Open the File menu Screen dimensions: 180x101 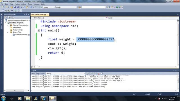pyautogui.click(x=2, y=4)
